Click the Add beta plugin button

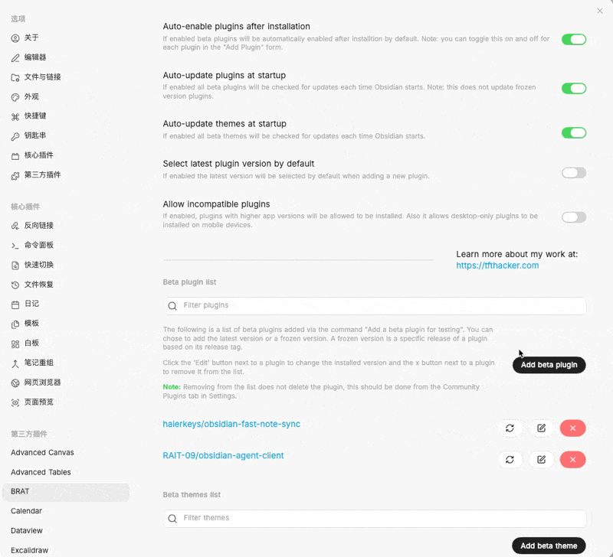tap(549, 365)
